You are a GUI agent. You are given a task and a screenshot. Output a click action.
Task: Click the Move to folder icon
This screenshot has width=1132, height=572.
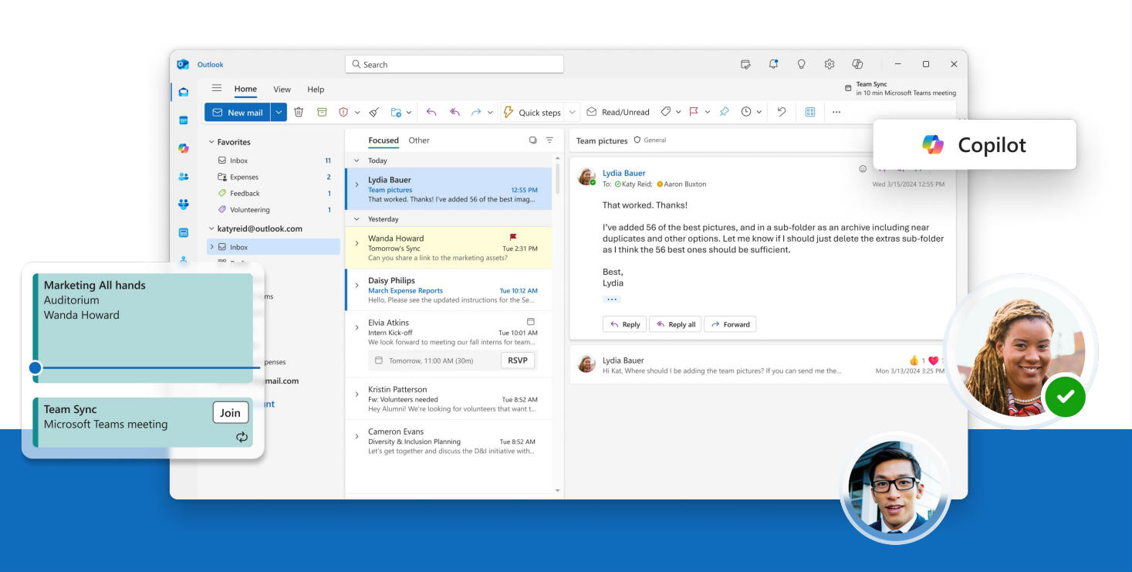tap(396, 112)
